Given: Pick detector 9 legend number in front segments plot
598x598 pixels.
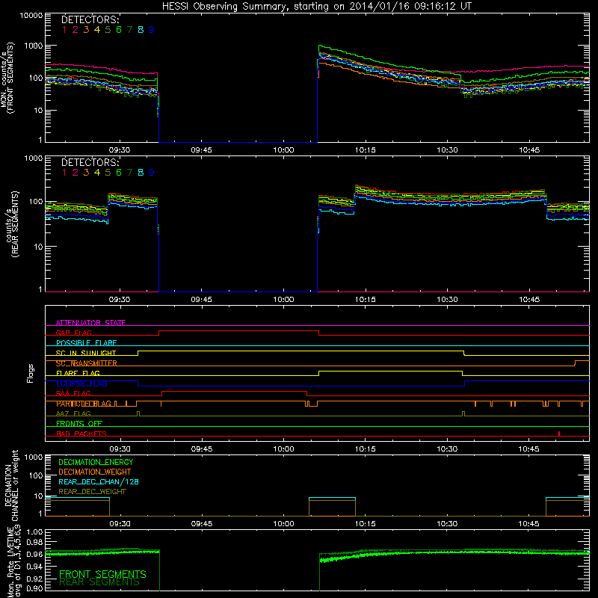Looking at the screenshot, I should click(x=152, y=30).
